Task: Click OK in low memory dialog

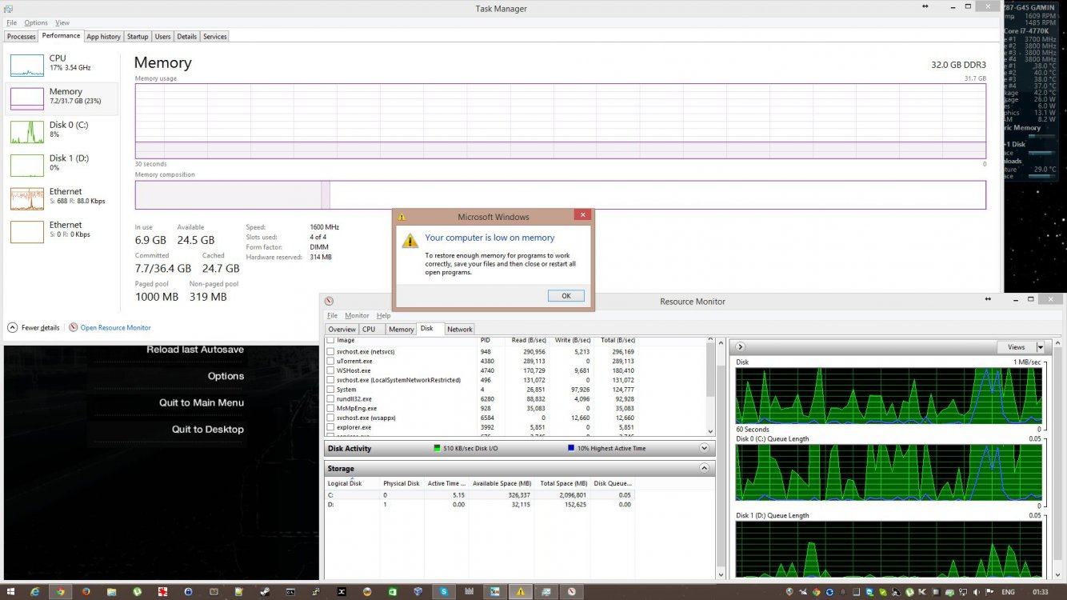Action: click(x=566, y=296)
